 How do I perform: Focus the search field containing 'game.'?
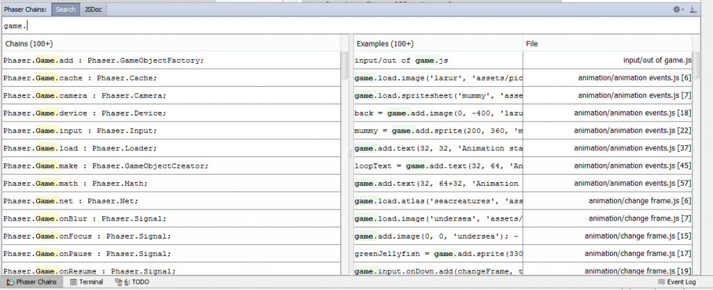pyautogui.click(x=351, y=26)
